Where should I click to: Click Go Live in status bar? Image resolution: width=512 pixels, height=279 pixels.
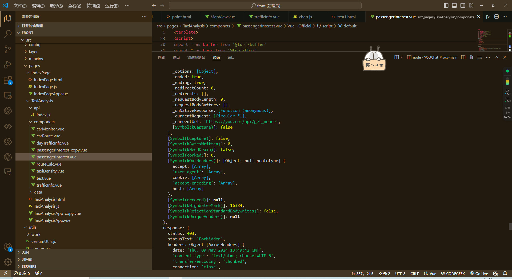pos(479,274)
